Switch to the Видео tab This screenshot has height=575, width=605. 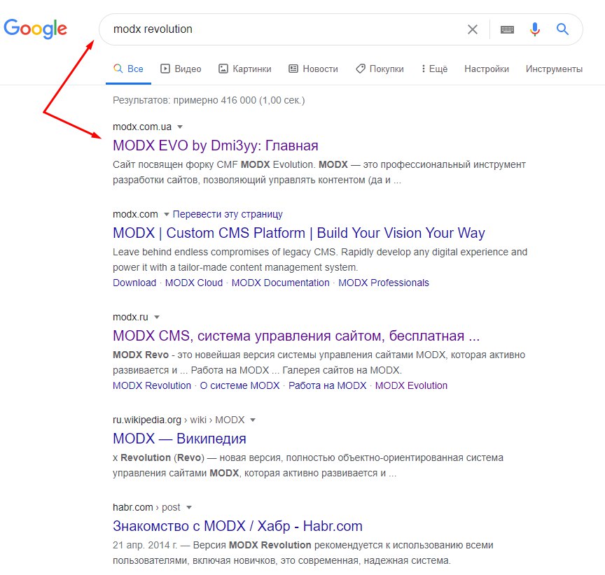tap(181, 69)
